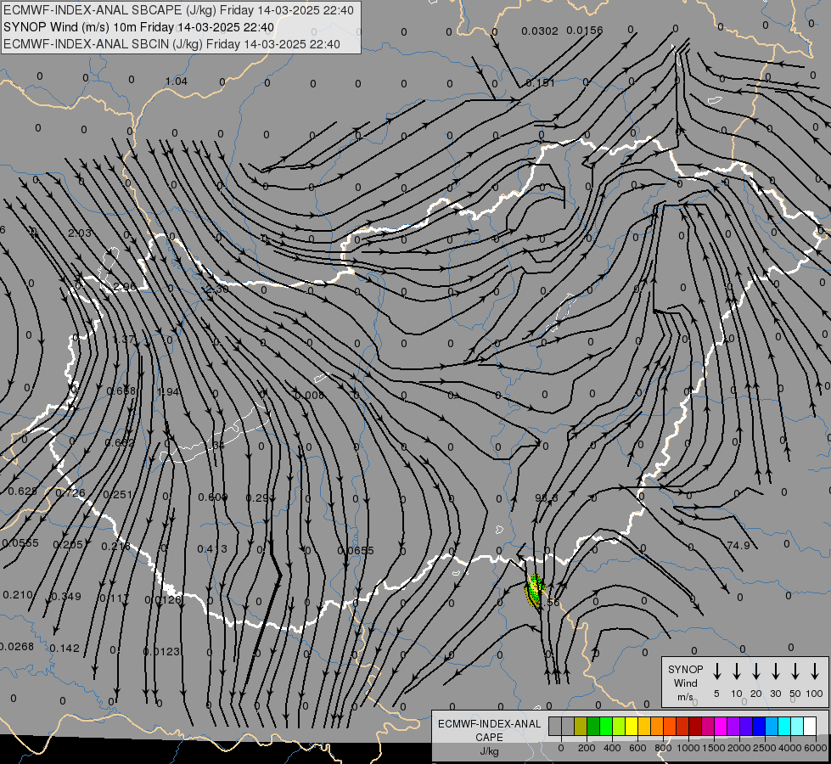Image resolution: width=831 pixels, height=764 pixels.
Task: Click the map value 0.216
Action: (115, 547)
